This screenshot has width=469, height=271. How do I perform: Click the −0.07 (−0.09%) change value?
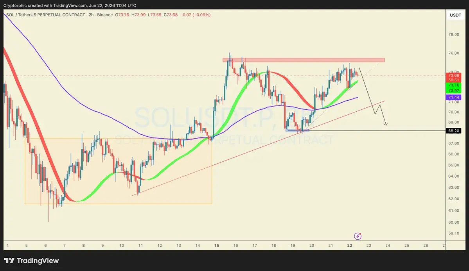click(195, 14)
